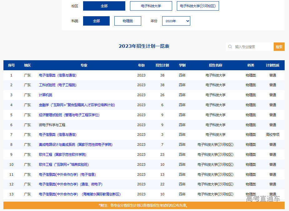Open 电子信息类(中外合作办学)（电子信息）link

coord(67,174)
